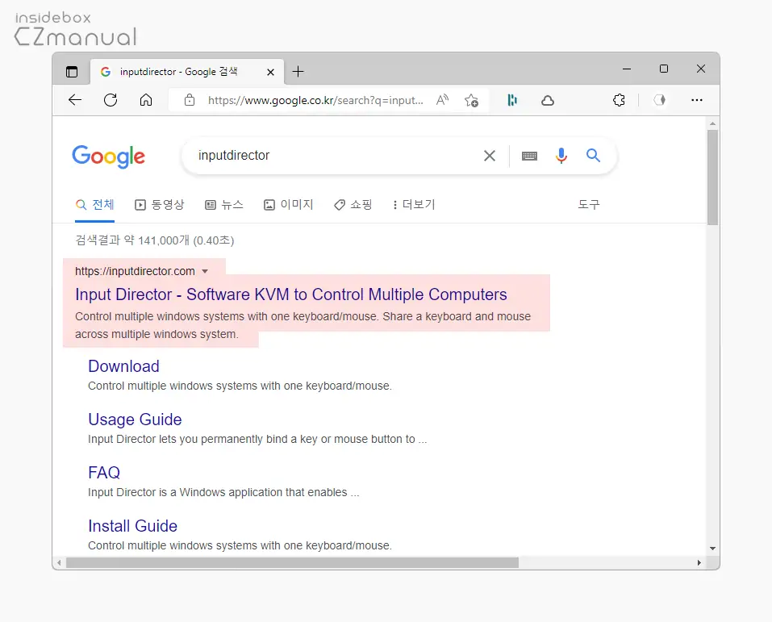Switch to 뉴스 results tab
This screenshot has height=622, width=772.
click(224, 204)
